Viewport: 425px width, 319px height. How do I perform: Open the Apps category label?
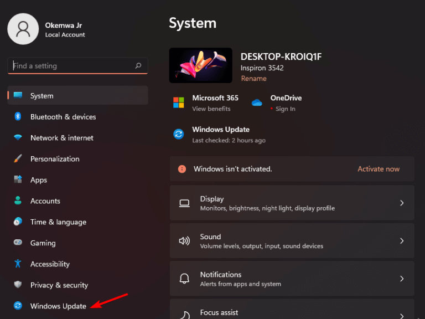click(x=39, y=180)
